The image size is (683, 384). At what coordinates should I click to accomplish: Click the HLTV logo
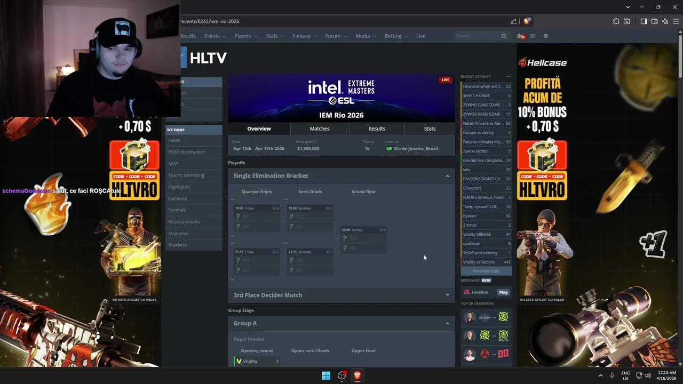click(204, 58)
